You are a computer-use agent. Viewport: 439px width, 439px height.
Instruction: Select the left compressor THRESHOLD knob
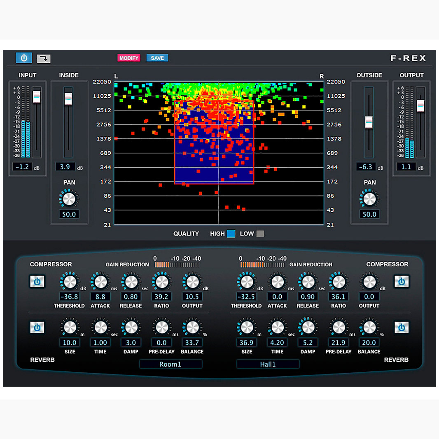pyautogui.click(x=69, y=282)
